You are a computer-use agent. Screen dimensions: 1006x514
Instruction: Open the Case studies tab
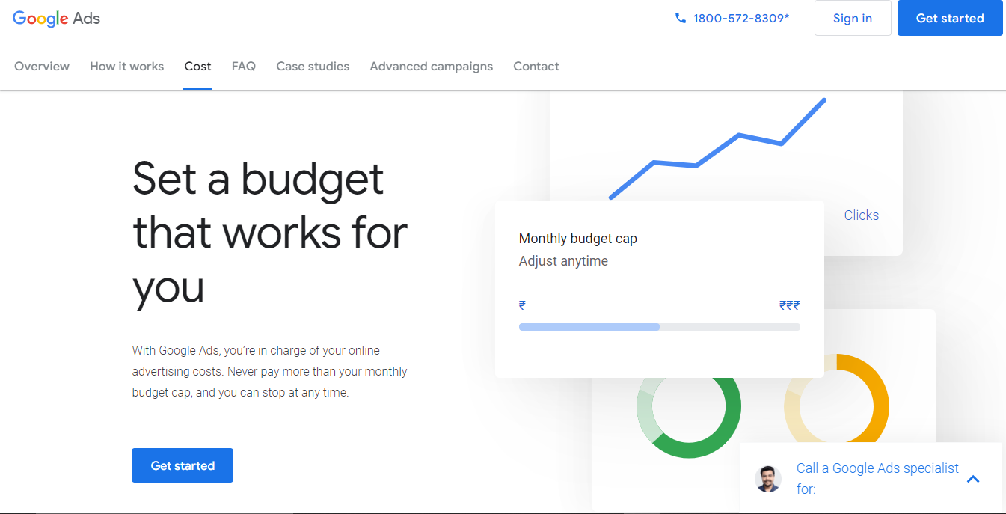(x=313, y=66)
